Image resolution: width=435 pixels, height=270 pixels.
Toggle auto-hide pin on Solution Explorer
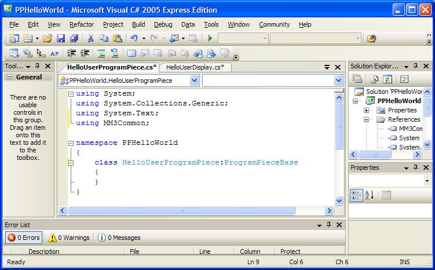pos(415,66)
